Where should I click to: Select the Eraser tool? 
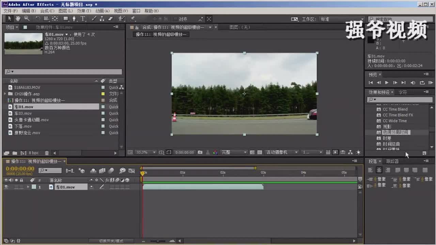point(110,19)
